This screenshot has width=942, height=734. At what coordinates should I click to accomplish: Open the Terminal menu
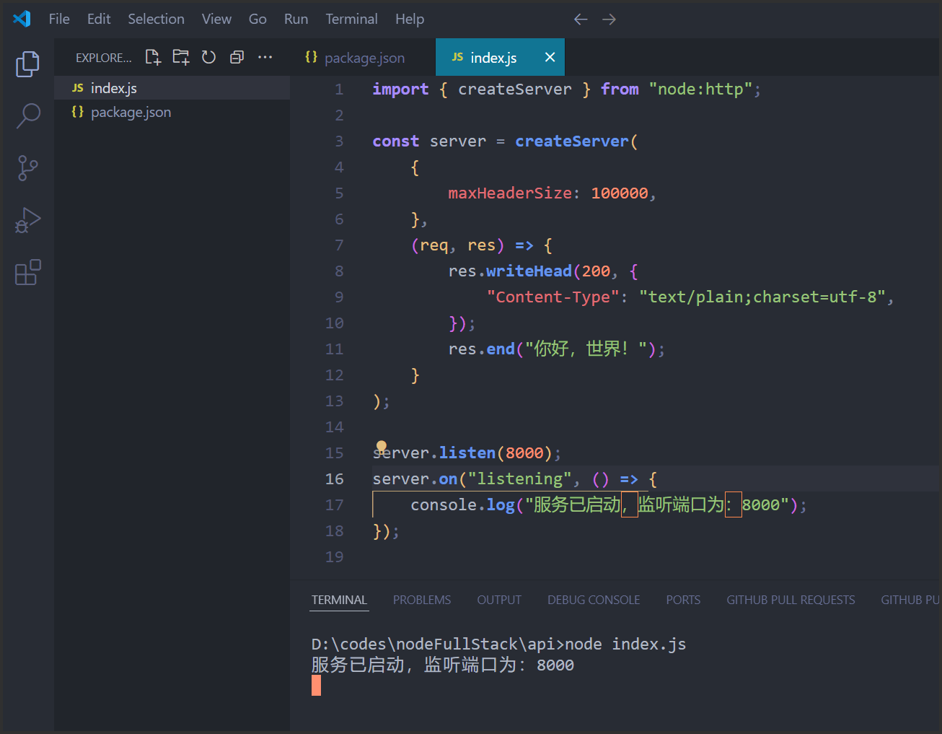click(351, 19)
